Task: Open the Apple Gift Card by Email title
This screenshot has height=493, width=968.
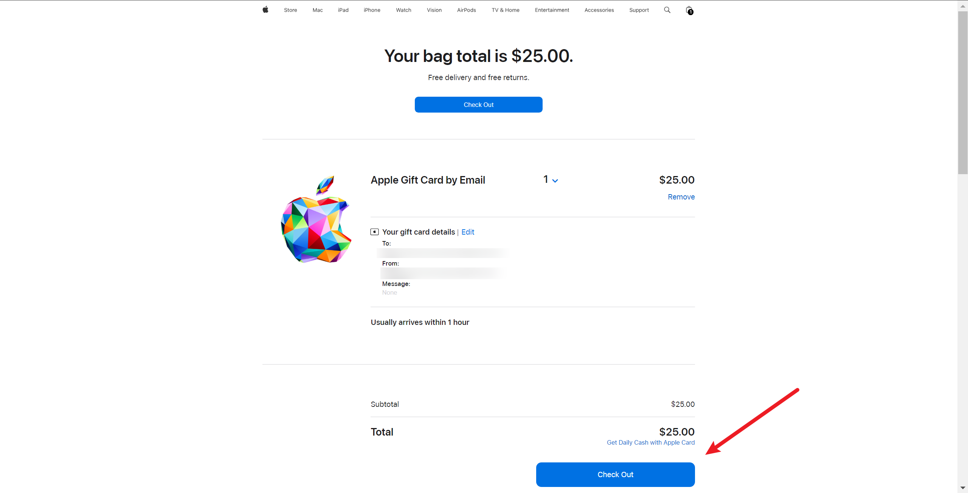Action: (428, 180)
